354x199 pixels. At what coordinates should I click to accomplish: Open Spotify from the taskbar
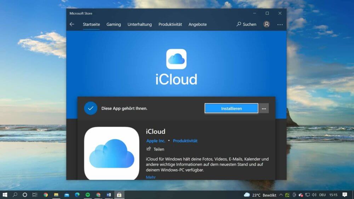(87, 195)
